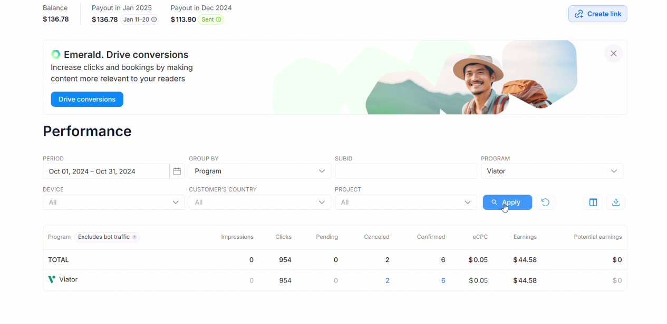Image resolution: width=667 pixels, height=324 pixels.
Task: Click the Excludes bot traffic label
Action: coord(104,237)
